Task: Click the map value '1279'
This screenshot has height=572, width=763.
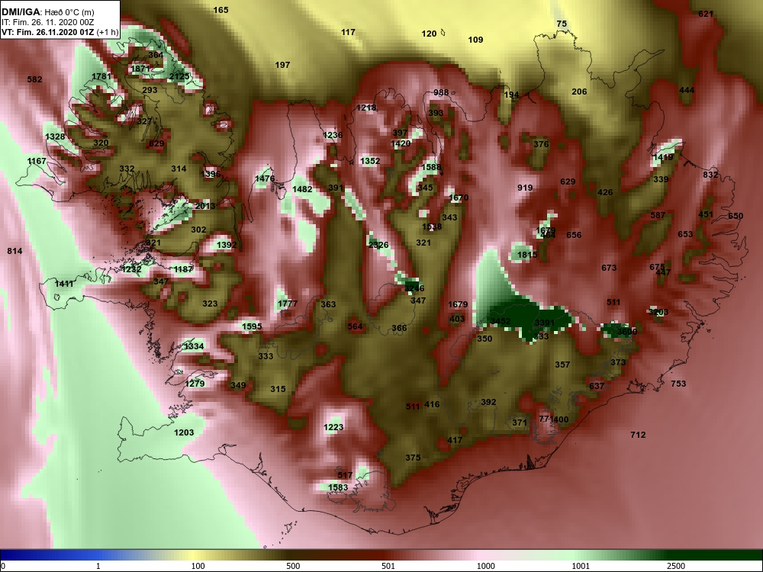Action: click(x=195, y=384)
